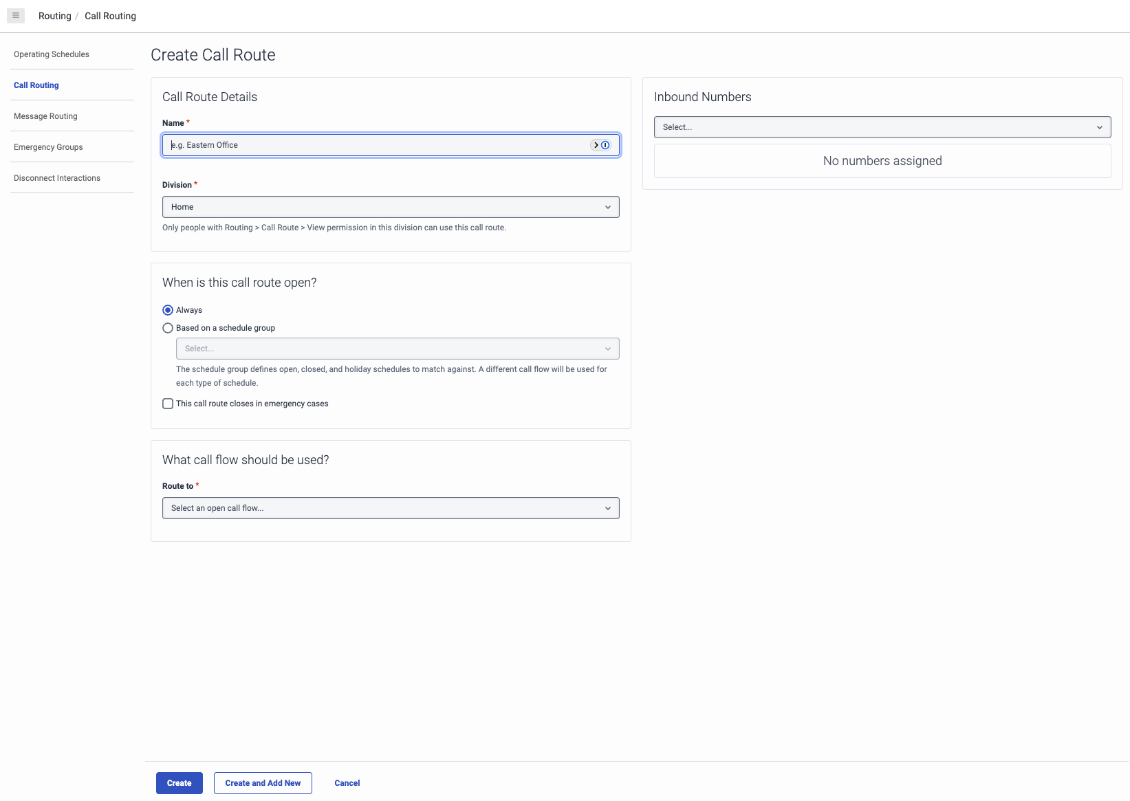
Task: Select Call Routing in the sidebar
Action: [36, 85]
